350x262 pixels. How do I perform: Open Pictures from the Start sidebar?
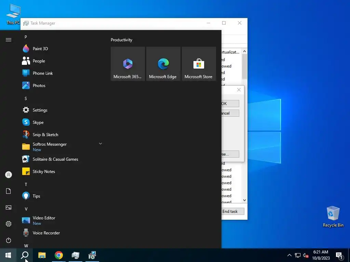point(9,207)
